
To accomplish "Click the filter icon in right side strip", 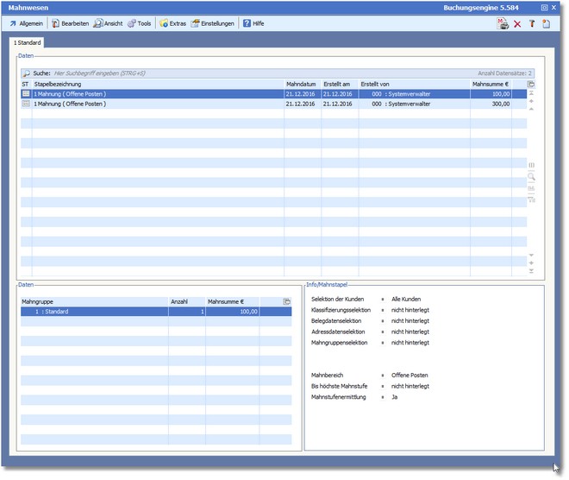I will coord(531,199).
